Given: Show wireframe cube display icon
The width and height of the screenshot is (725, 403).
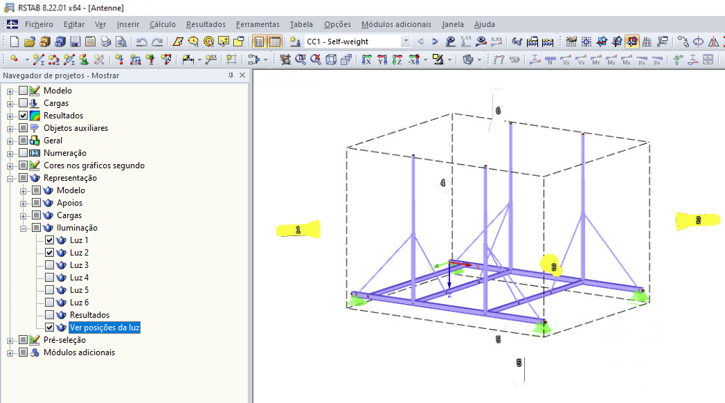Looking at the screenshot, I should tap(331, 60).
